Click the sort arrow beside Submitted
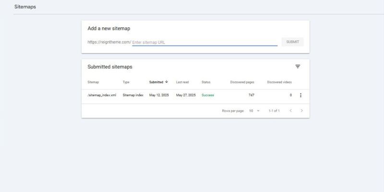Viewport: 384px width, 192px height. pos(167,82)
